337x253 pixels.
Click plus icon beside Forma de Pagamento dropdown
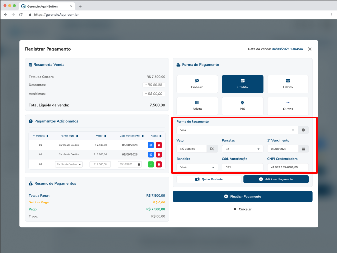coord(304,130)
